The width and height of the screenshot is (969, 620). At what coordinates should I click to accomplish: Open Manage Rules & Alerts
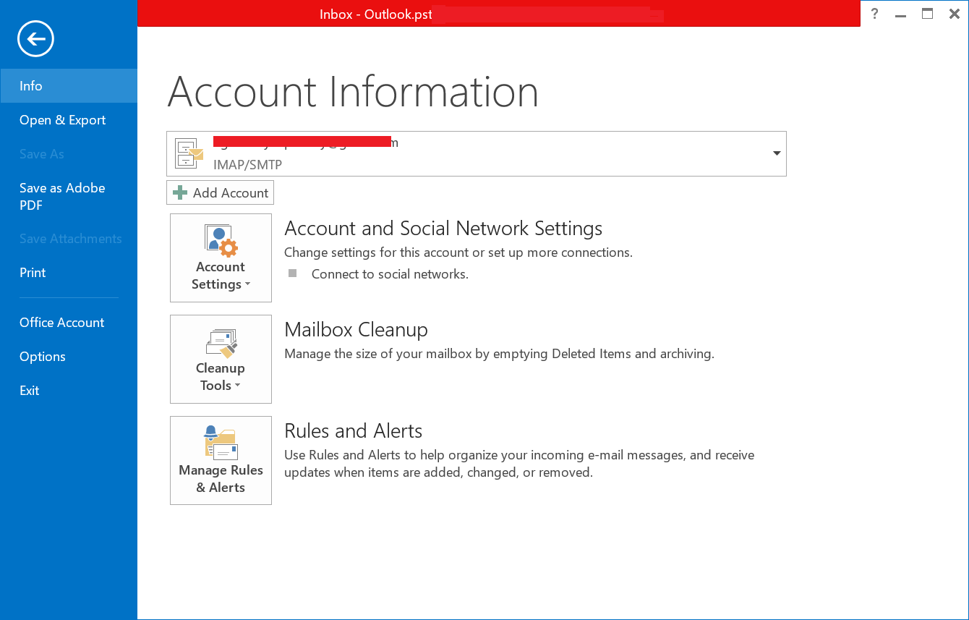(x=221, y=461)
